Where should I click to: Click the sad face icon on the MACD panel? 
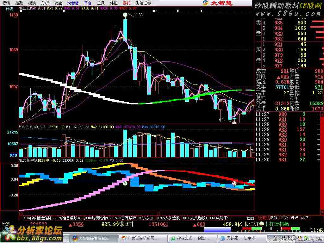coord(125,183)
